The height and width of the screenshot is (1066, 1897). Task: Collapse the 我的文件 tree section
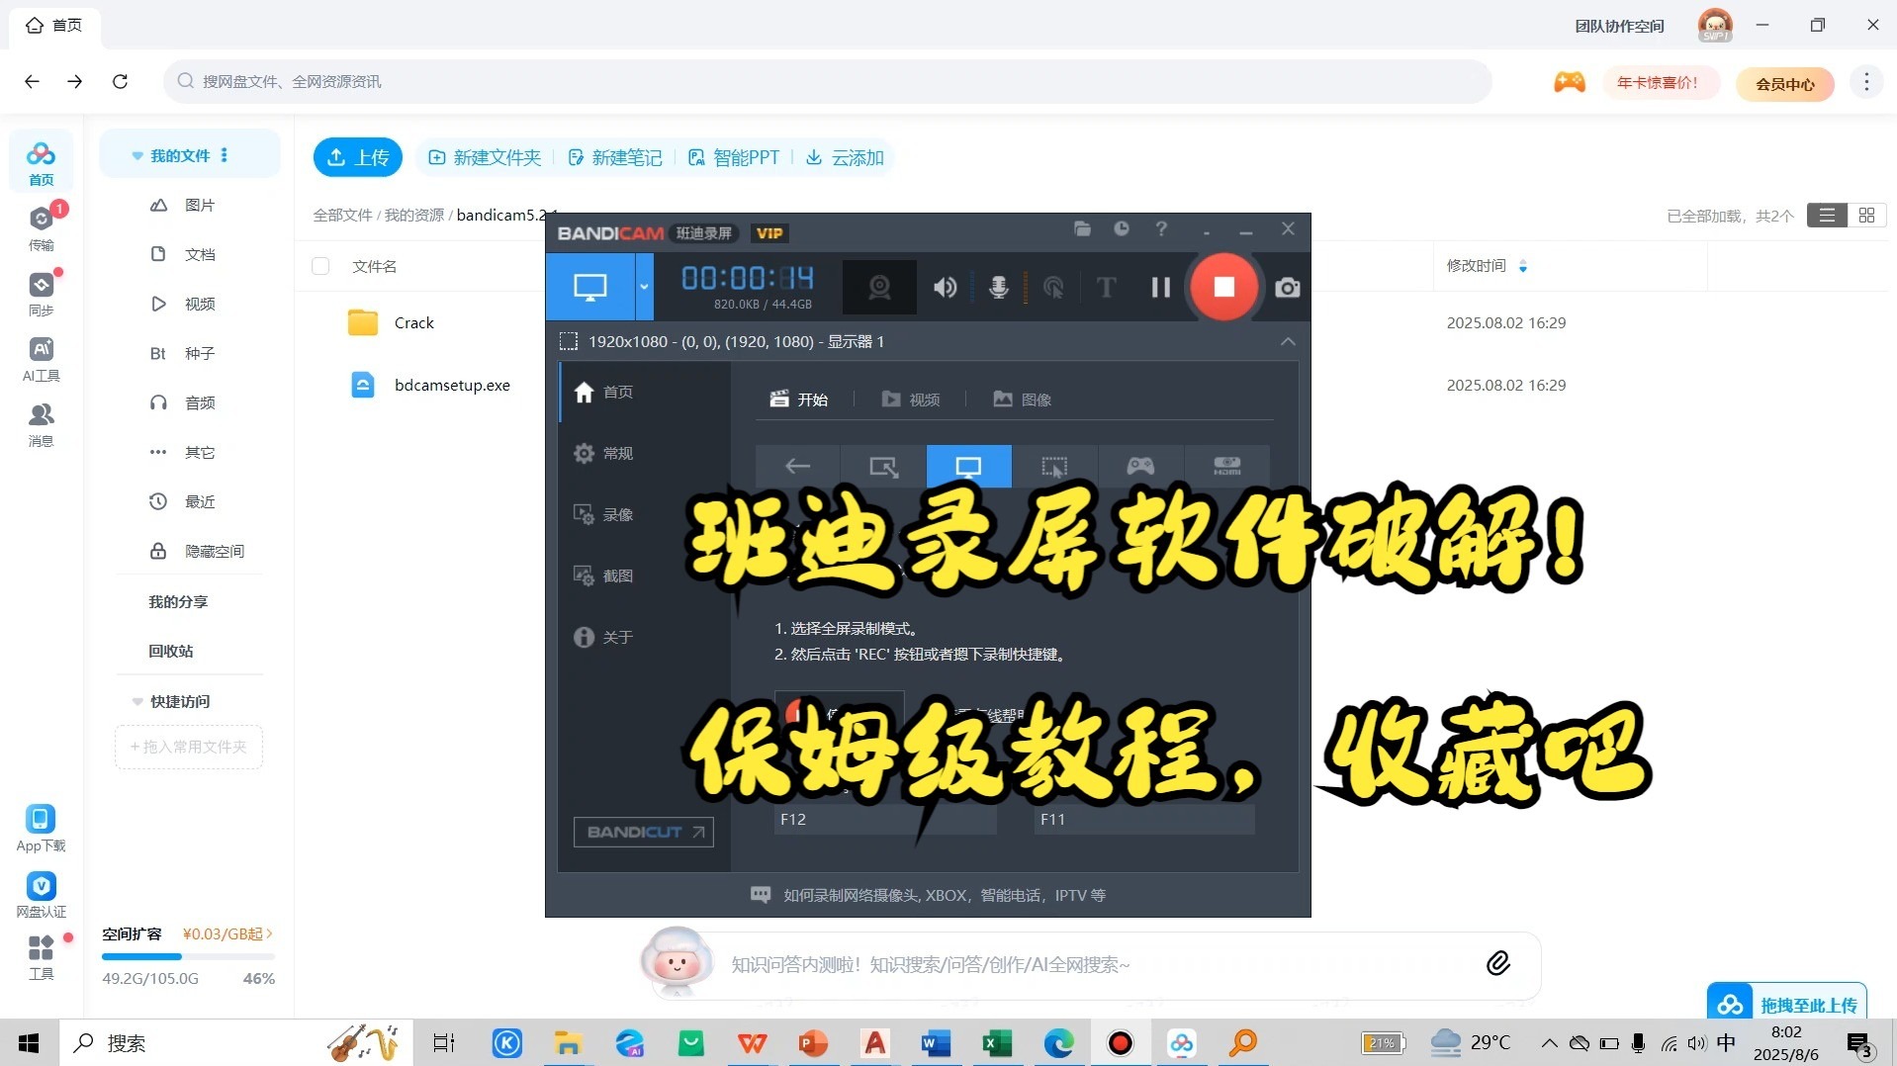137,156
